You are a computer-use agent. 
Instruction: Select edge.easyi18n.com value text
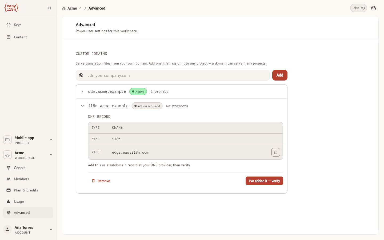pyautogui.click(x=130, y=153)
